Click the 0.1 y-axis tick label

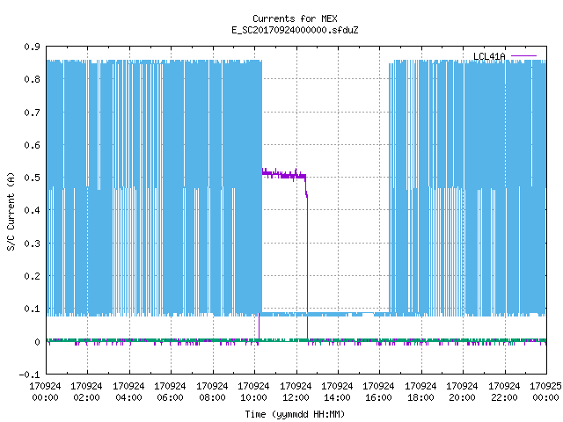click(32, 309)
